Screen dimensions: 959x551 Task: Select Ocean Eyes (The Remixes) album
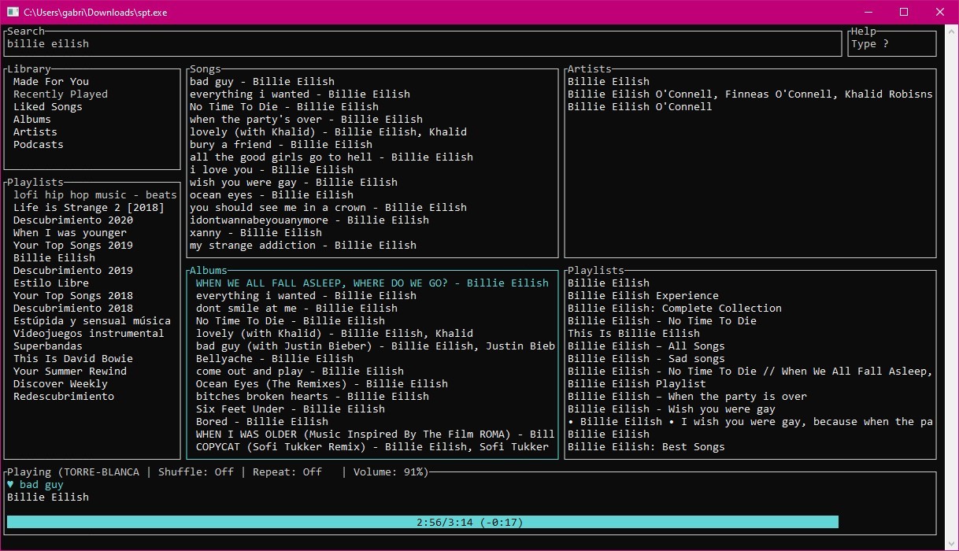click(x=322, y=384)
